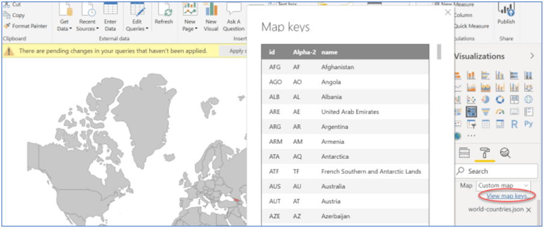Select the Python visual
Viewport: 544px width, 229px height.
528,124
